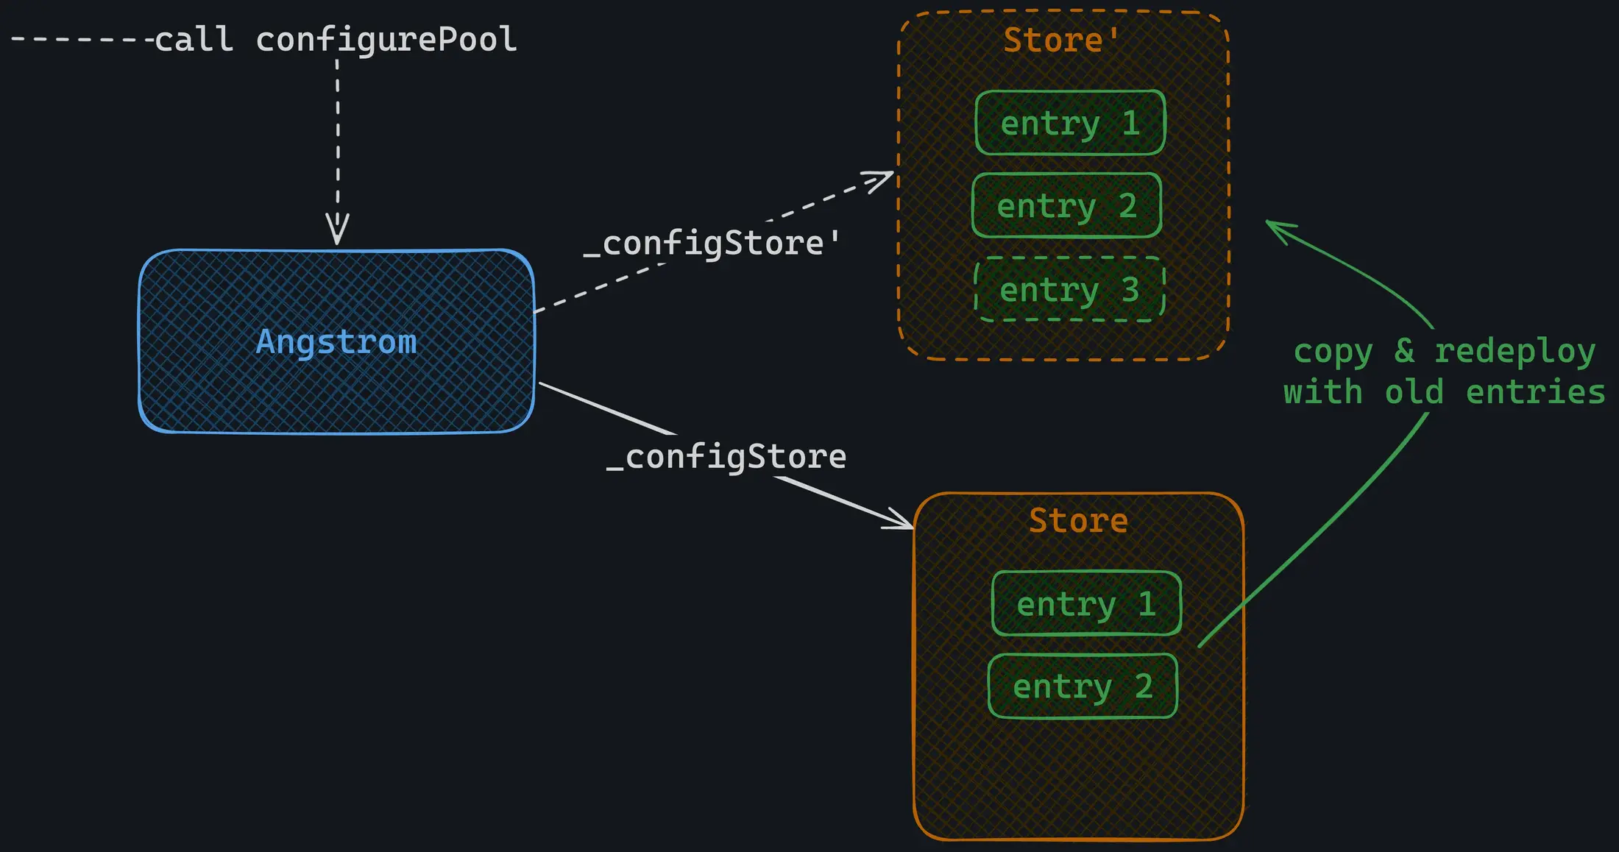The height and width of the screenshot is (852, 1619).
Task: Click arrowhead pointing at dashed Store'
Action: pyautogui.click(x=882, y=179)
